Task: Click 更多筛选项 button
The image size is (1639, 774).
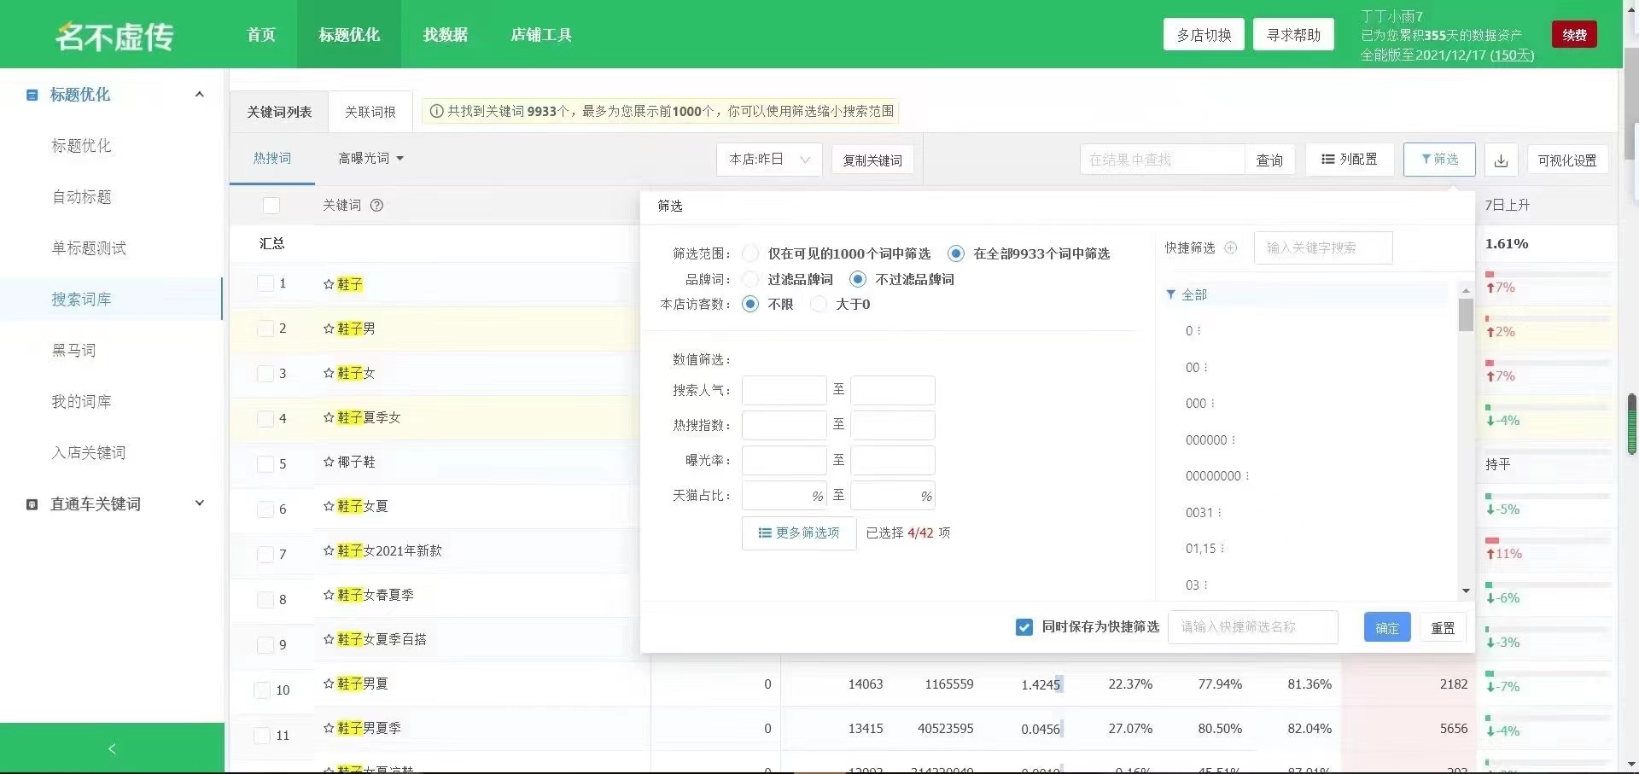Action: click(798, 533)
